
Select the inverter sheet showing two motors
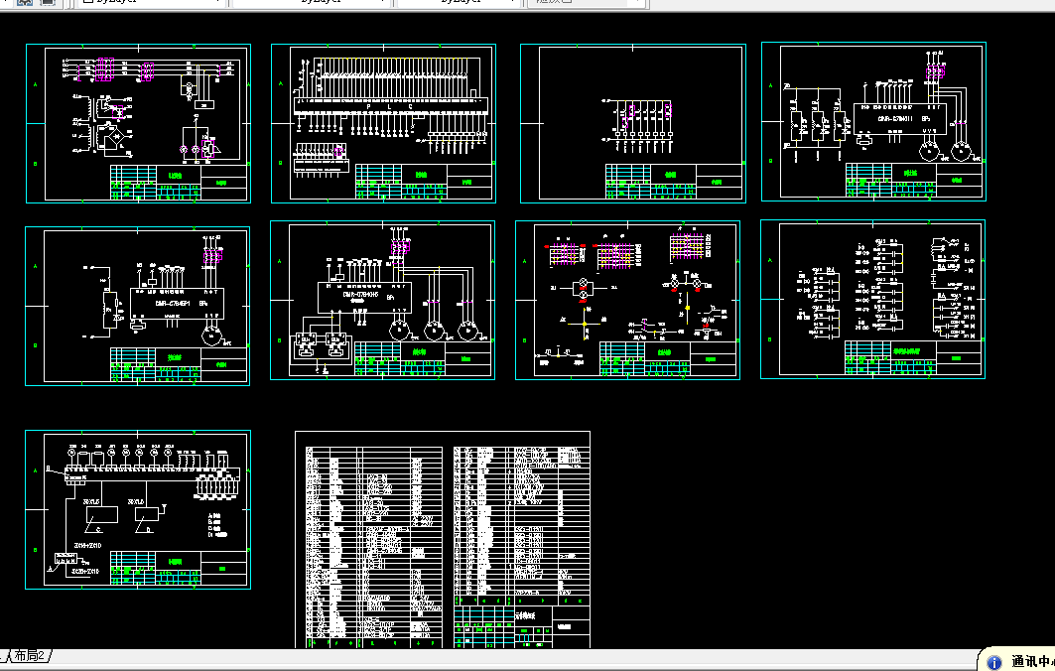pos(873,122)
